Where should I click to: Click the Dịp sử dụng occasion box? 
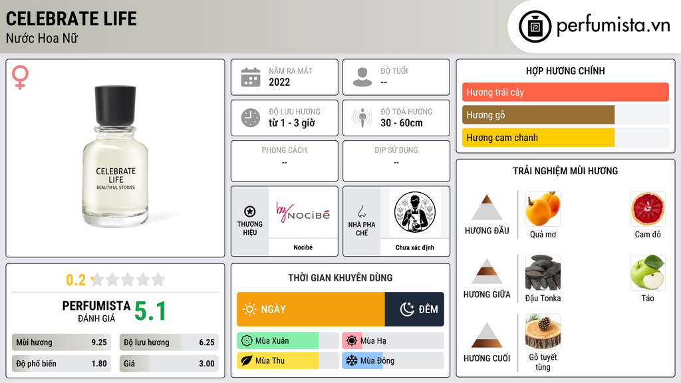(x=396, y=161)
